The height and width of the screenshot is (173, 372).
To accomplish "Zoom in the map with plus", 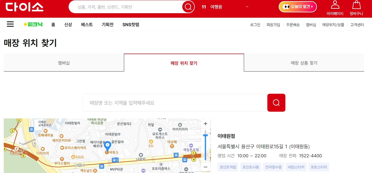I will click(x=206, y=124).
